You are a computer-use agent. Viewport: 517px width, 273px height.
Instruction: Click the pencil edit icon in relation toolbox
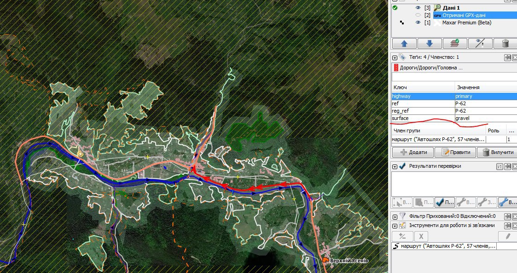click(x=508, y=236)
